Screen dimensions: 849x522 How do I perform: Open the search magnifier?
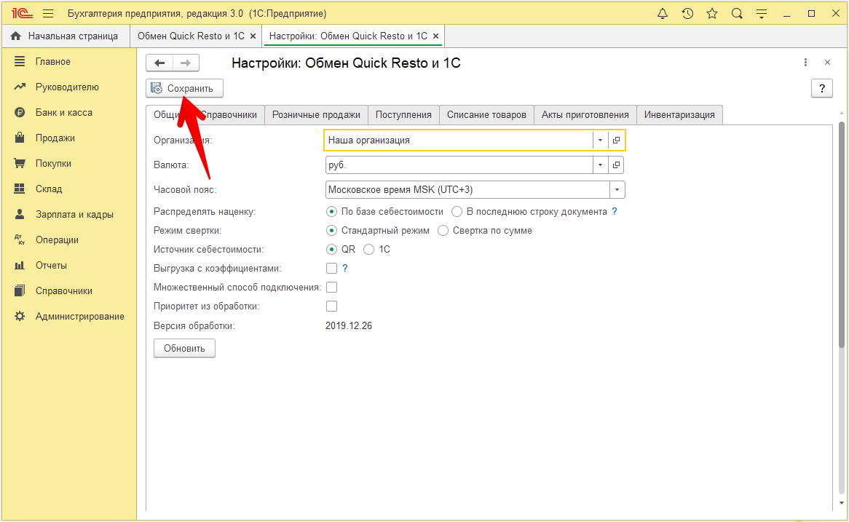[737, 14]
